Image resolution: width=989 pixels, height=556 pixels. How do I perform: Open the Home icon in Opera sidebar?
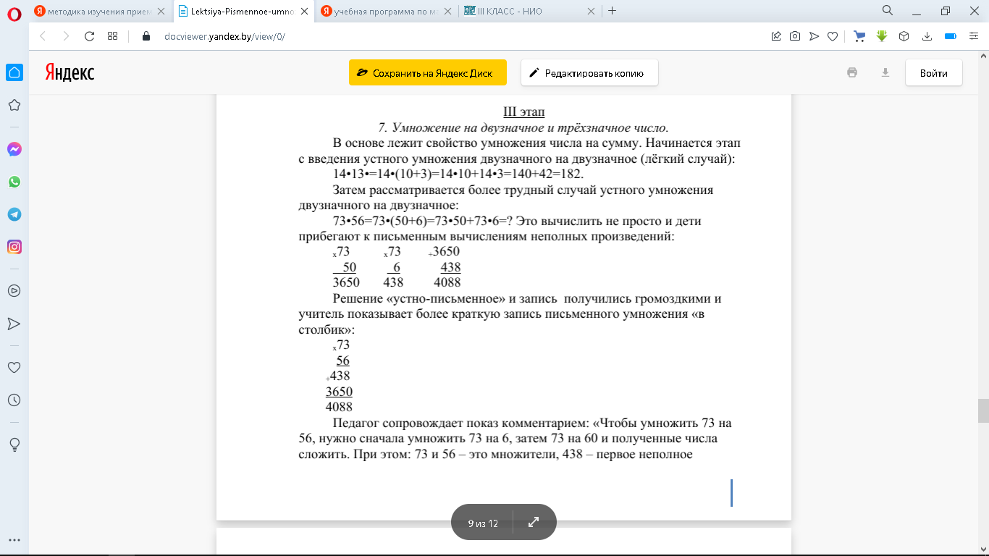14,72
